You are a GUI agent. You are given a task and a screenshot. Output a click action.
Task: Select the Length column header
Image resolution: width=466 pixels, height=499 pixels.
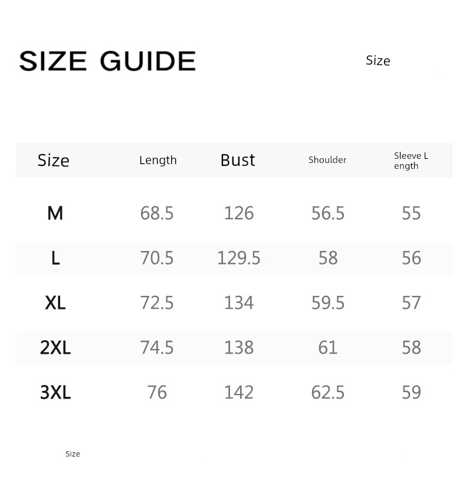click(158, 160)
